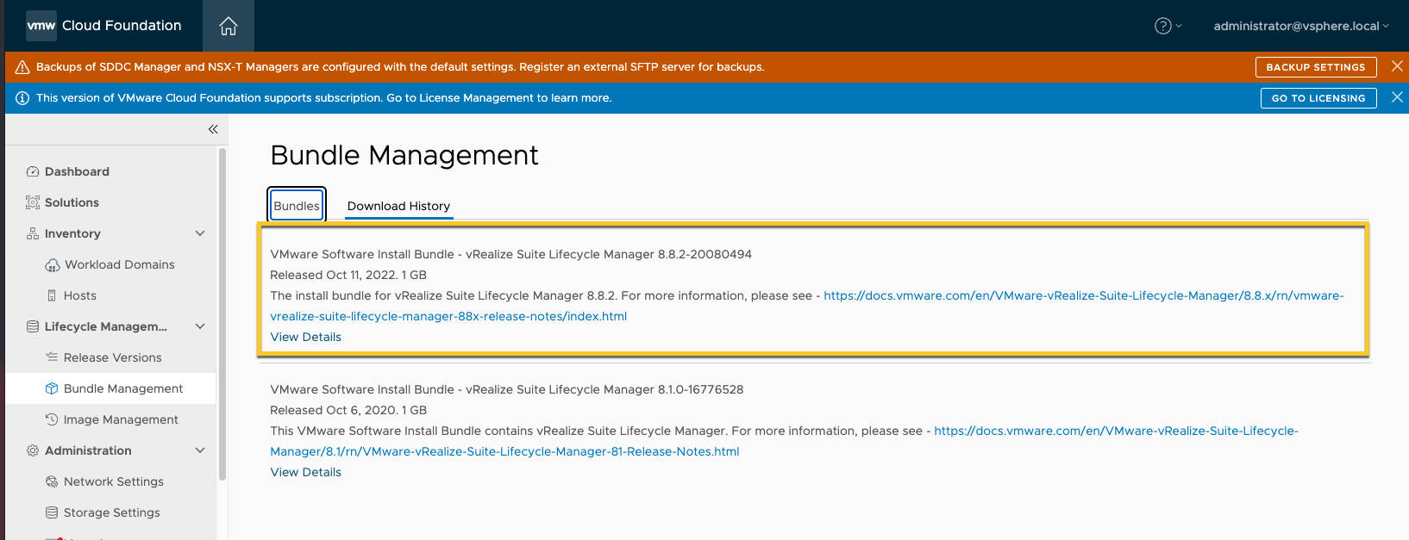This screenshot has width=1409, height=540.
Task: Collapse the sidebar with the double-chevron icon
Action: click(213, 129)
